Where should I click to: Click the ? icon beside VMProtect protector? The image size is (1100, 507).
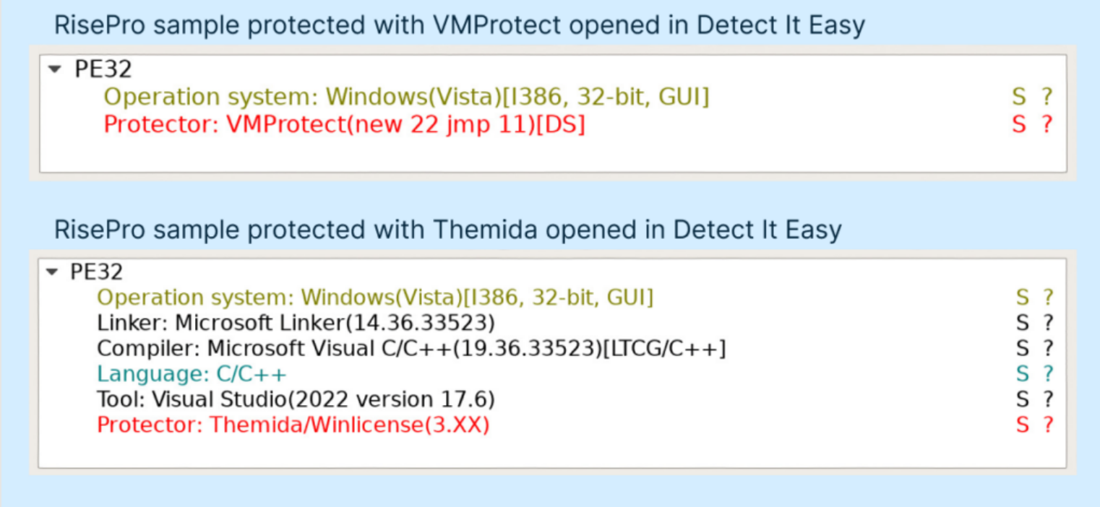click(1046, 124)
